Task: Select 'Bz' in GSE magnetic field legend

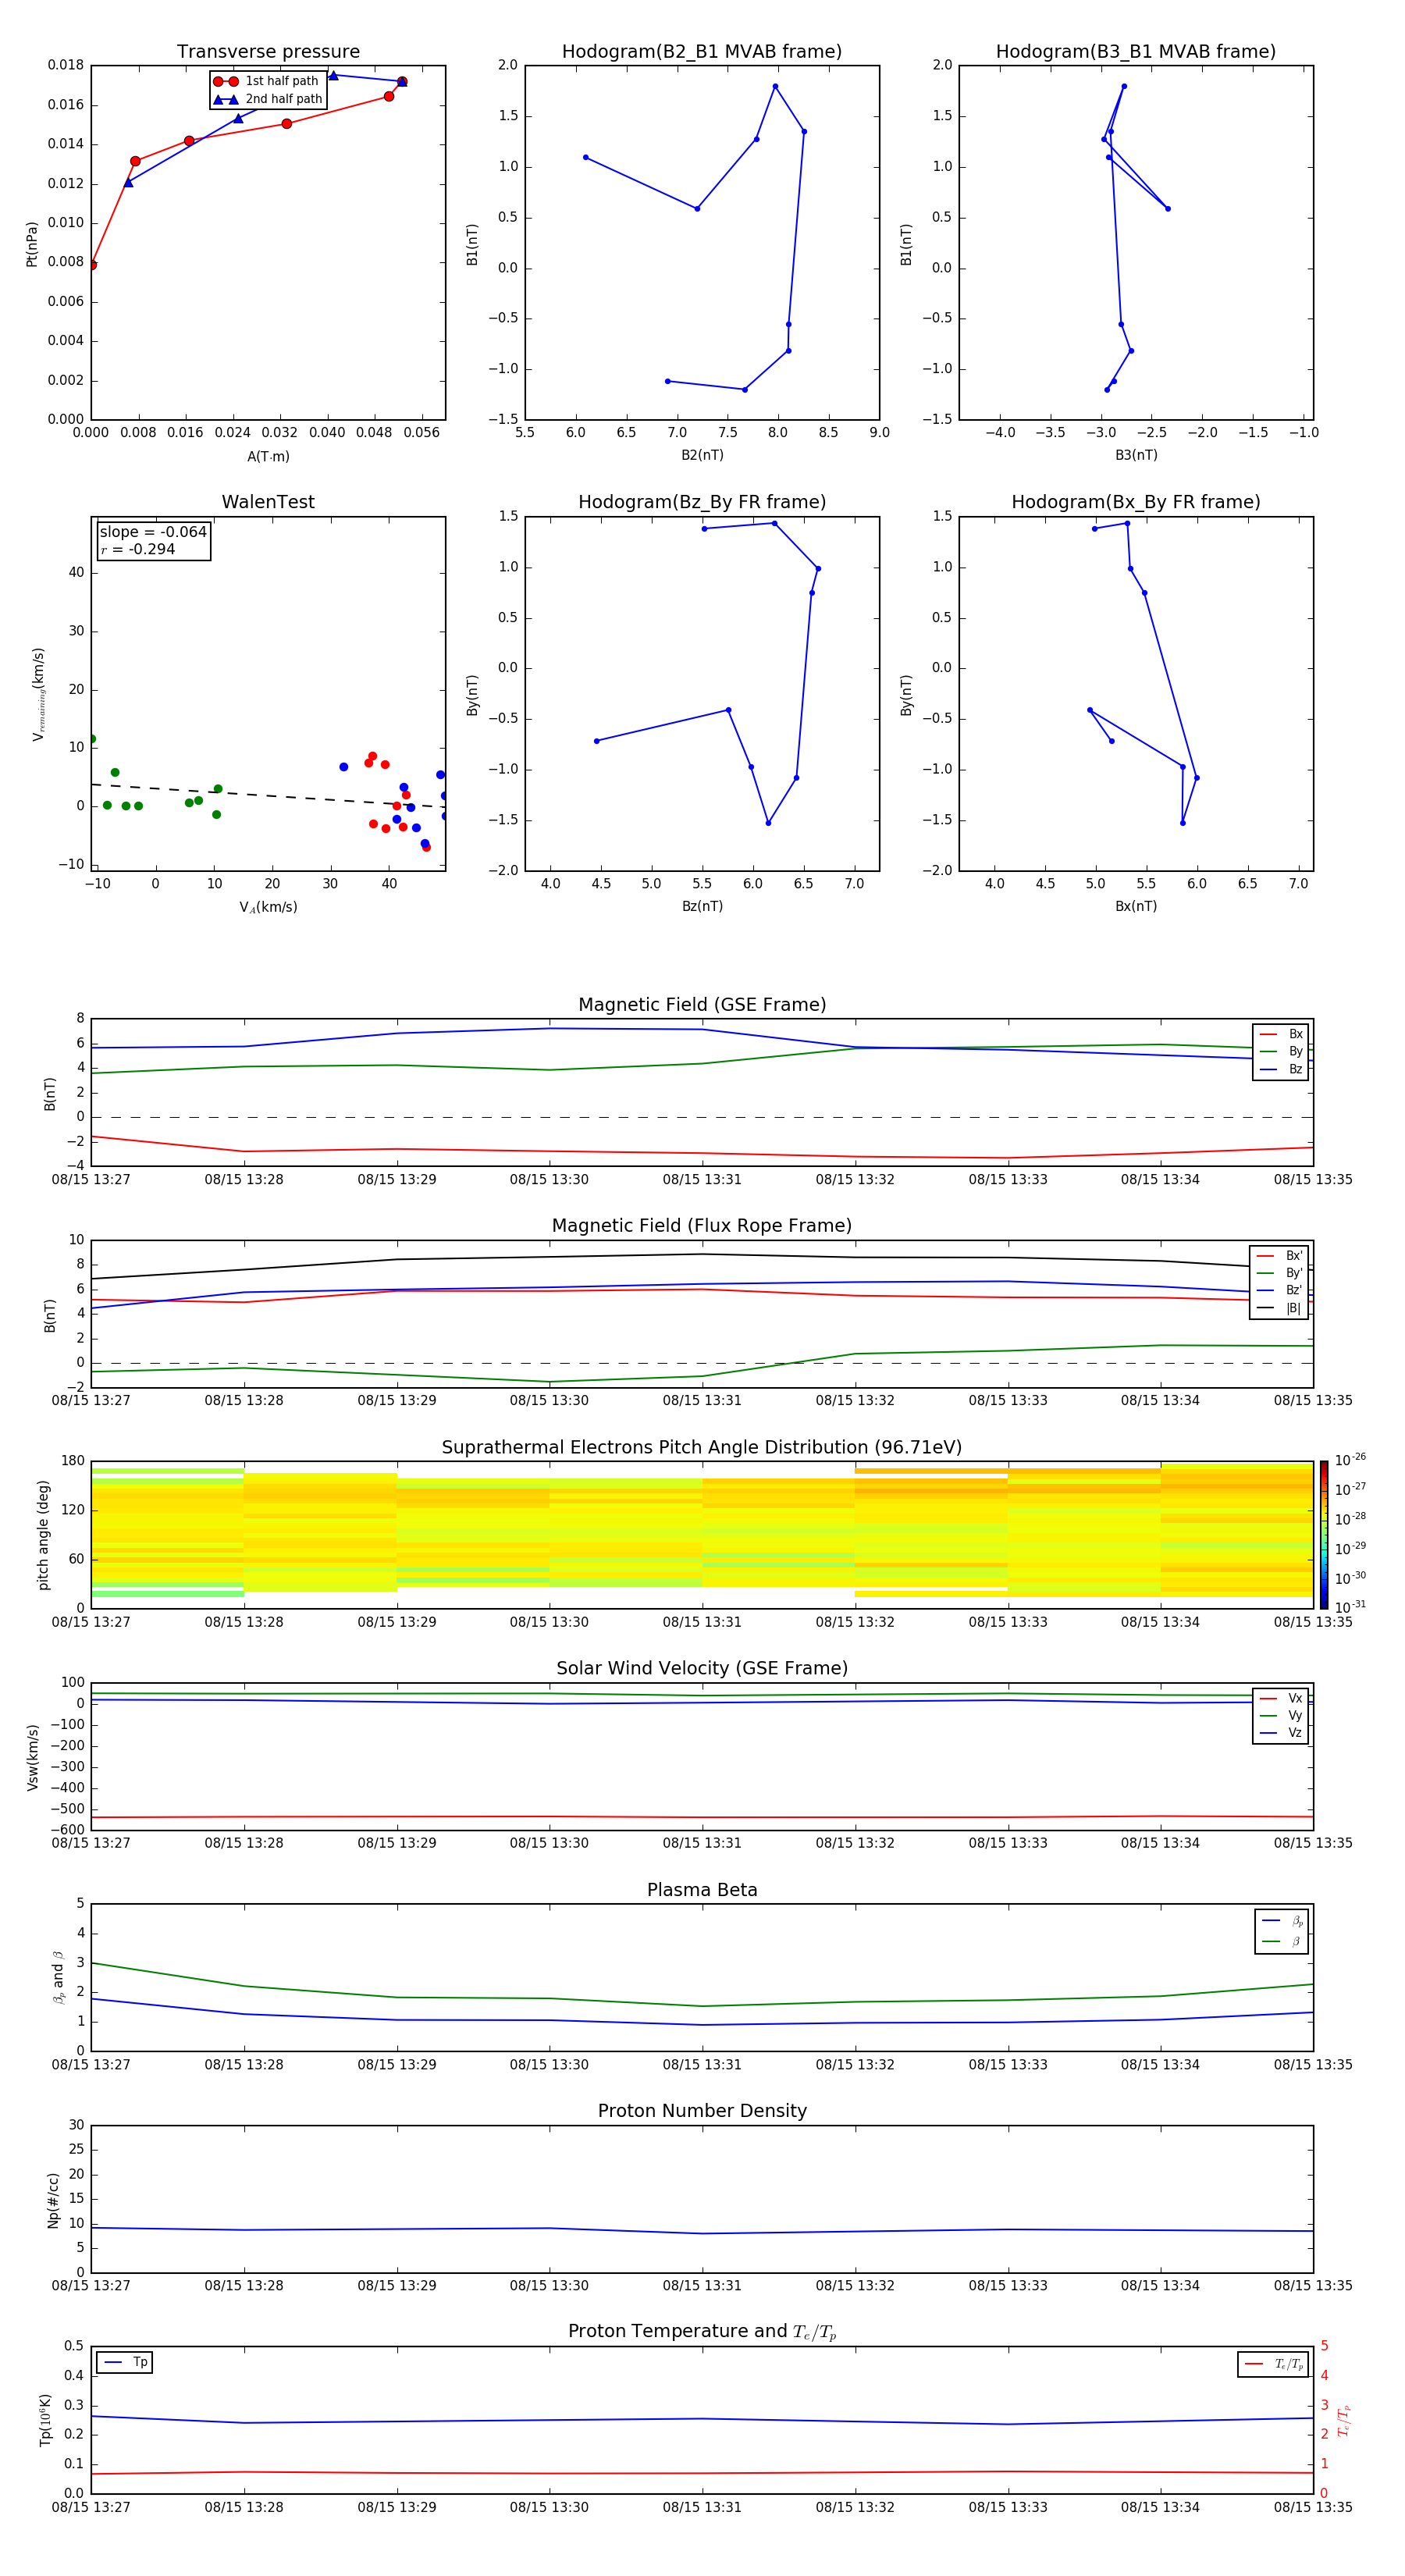Action: [x=1281, y=1069]
